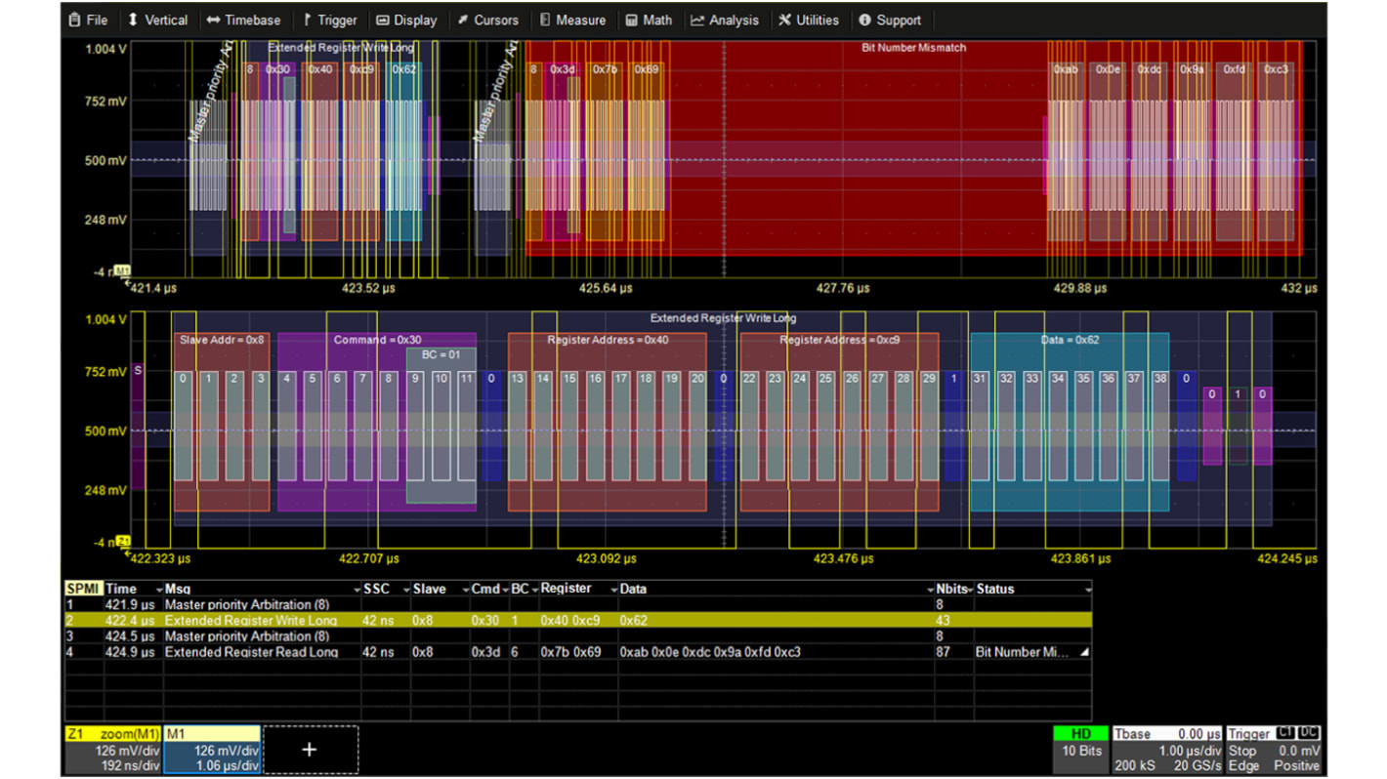
Task: Open the Measure menu
Action: 572,20
